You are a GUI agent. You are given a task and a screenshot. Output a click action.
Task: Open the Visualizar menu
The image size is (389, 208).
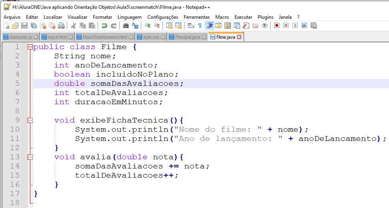coord(77,17)
